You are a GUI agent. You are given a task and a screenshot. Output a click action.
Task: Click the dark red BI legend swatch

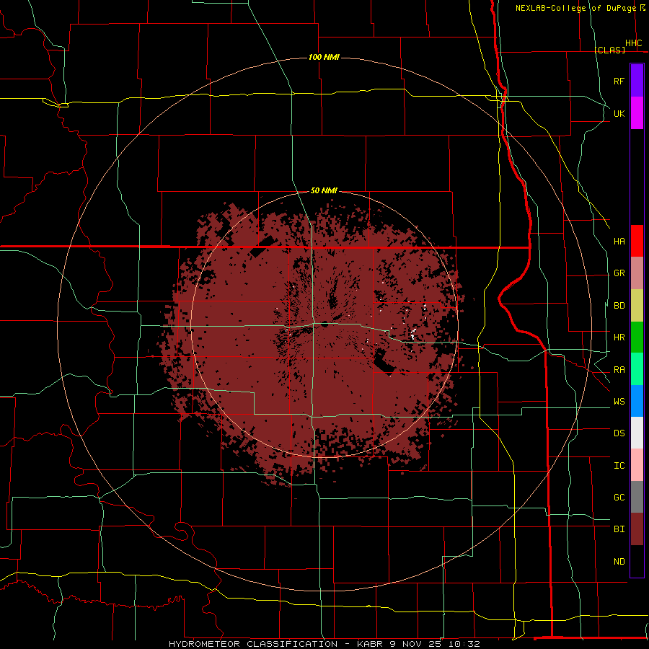point(637,529)
